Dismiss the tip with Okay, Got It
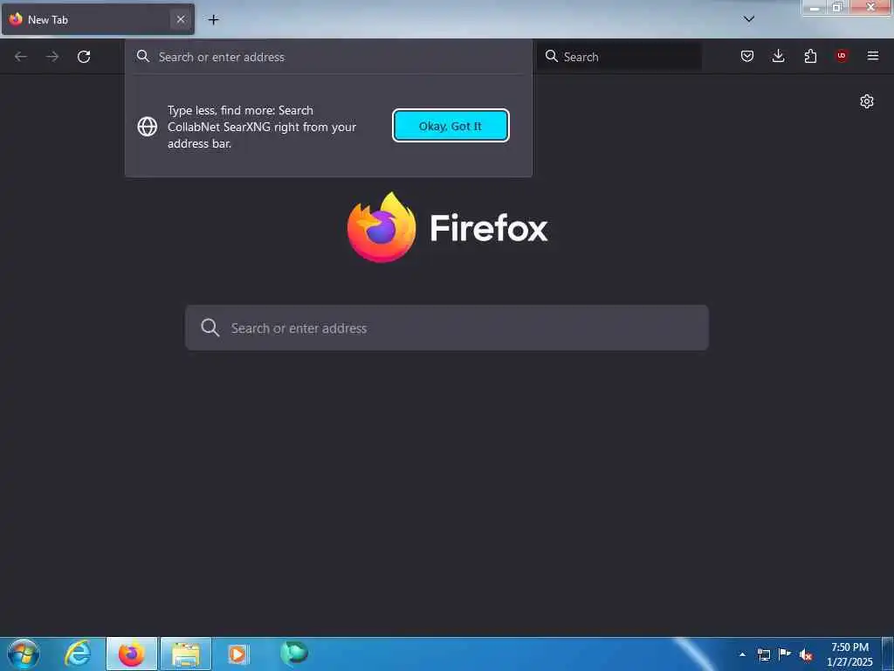 tap(450, 126)
